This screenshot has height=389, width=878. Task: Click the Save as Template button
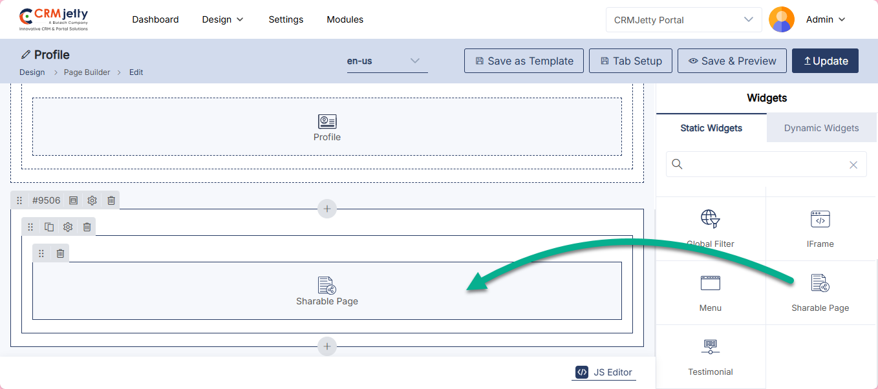click(x=524, y=61)
